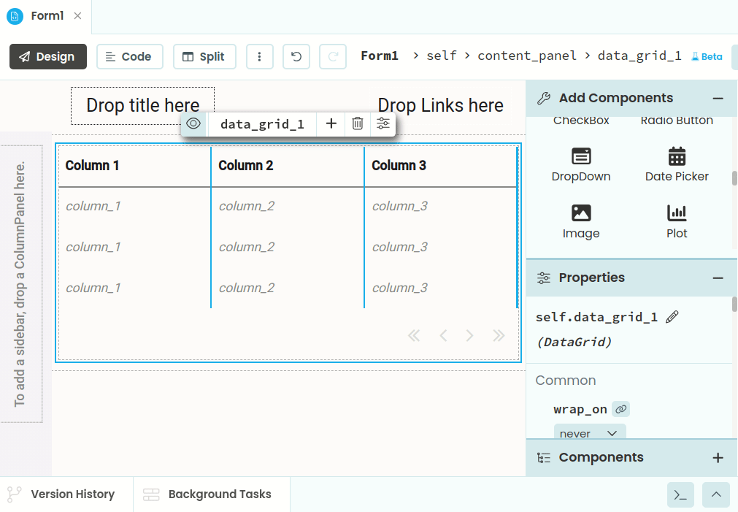Switch to Split view
738x512 pixels.
204,56
